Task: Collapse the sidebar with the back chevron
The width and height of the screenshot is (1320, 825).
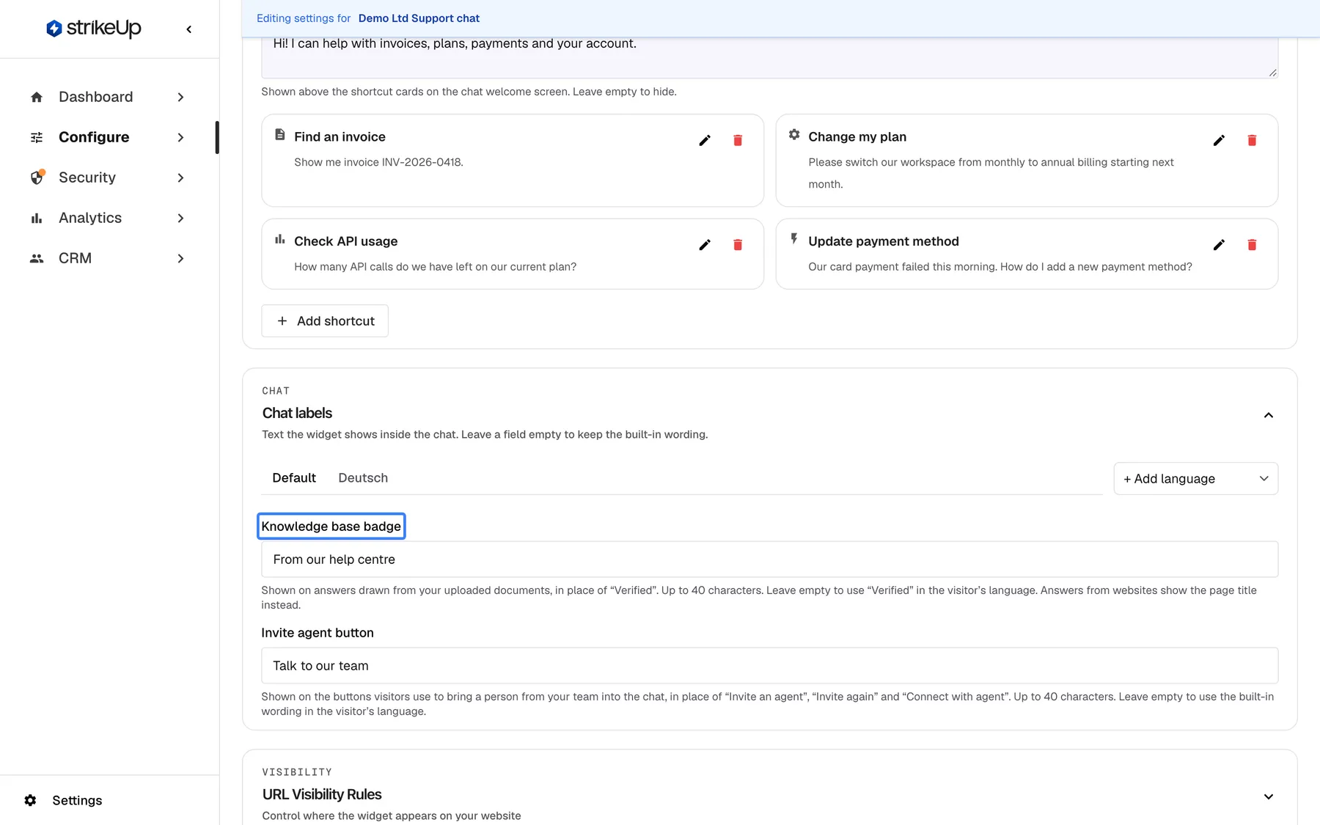Action: point(189,29)
